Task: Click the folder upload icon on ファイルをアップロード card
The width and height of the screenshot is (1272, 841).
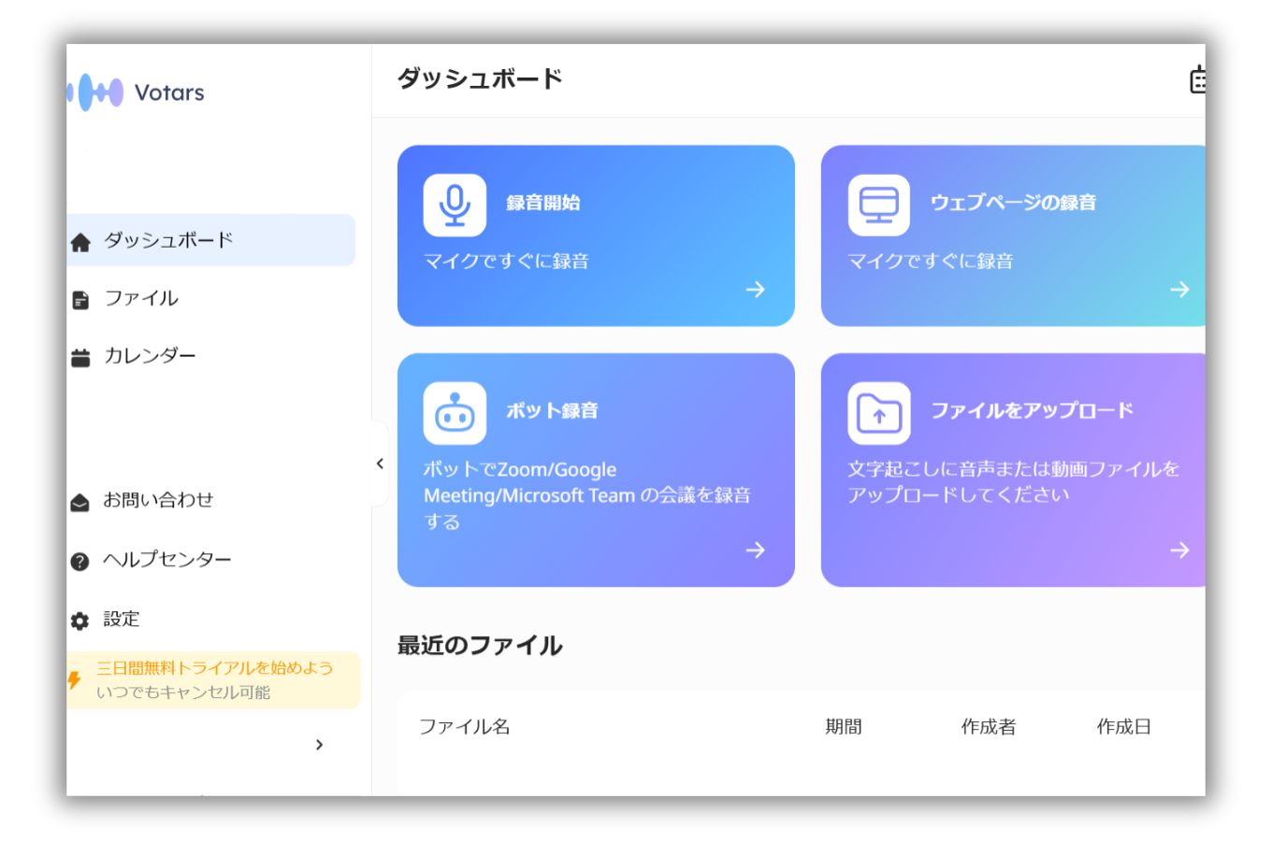Action: pos(879,413)
